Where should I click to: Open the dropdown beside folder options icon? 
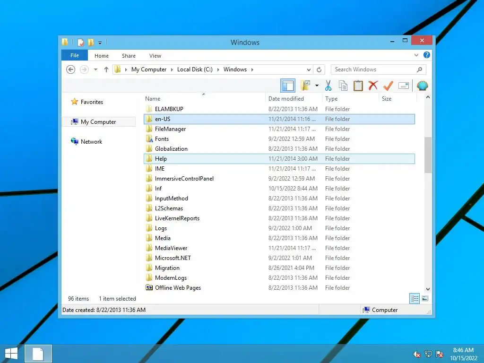(317, 86)
